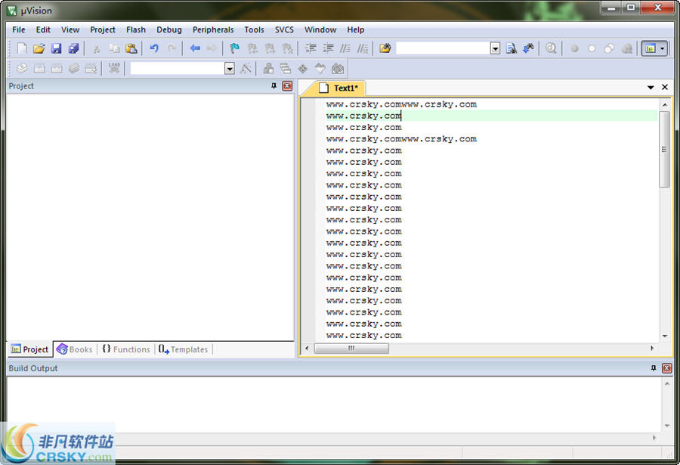This screenshot has height=465, width=680.
Task: Toggle the Project panel pin
Action: click(x=274, y=86)
